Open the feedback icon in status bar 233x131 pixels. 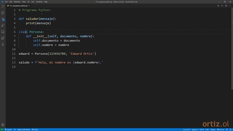tap(227, 130)
